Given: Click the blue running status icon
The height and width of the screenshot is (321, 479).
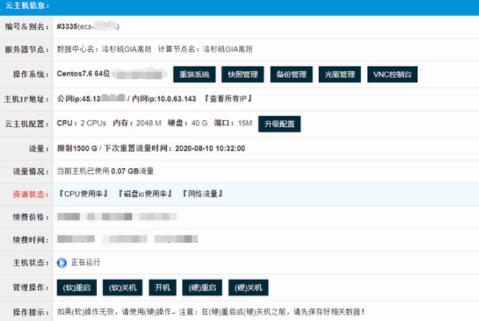Looking at the screenshot, I should pyautogui.click(x=61, y=262).
